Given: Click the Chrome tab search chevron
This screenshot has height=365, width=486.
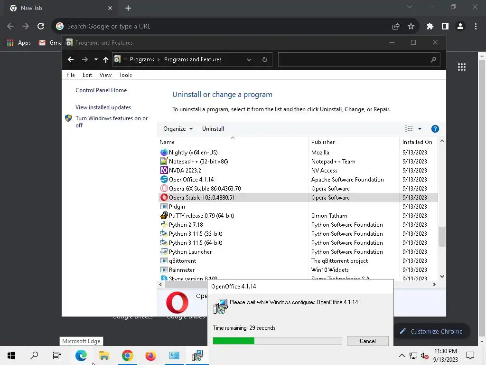Looking at the screenshot, I should (410, 7).
